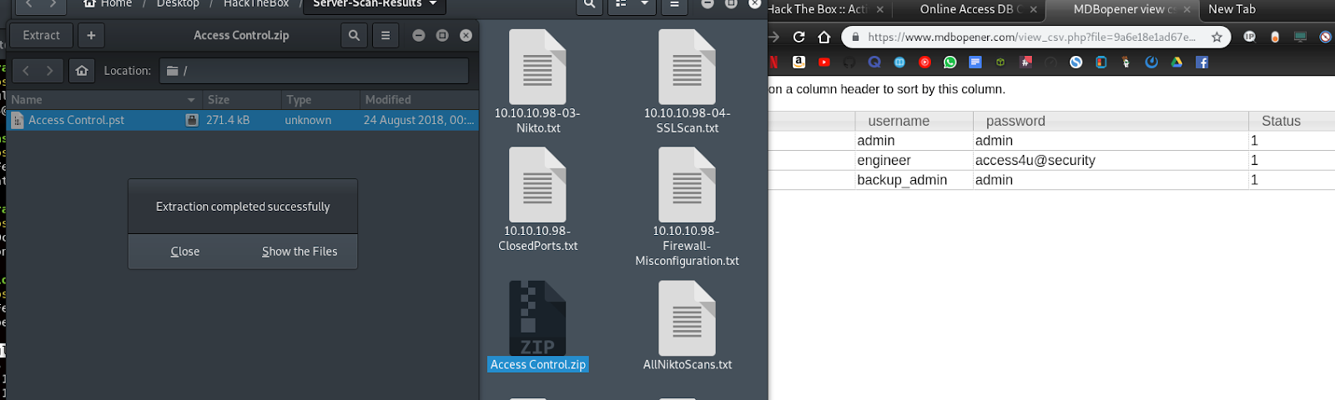Bookmark this page with the star icon
Image resolution: width=1335 pixels, height=400 pixels.
click(x=1217, y=37)
